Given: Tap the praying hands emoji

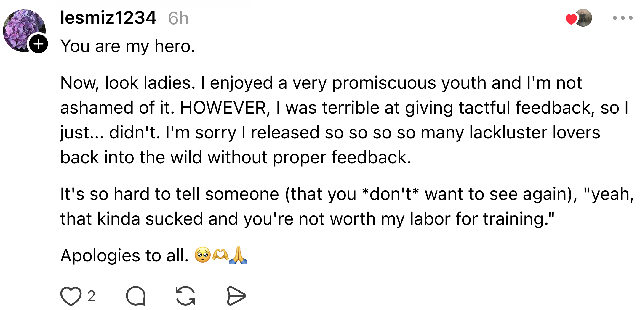Looking at the screenshot, I should pos(238,255).
